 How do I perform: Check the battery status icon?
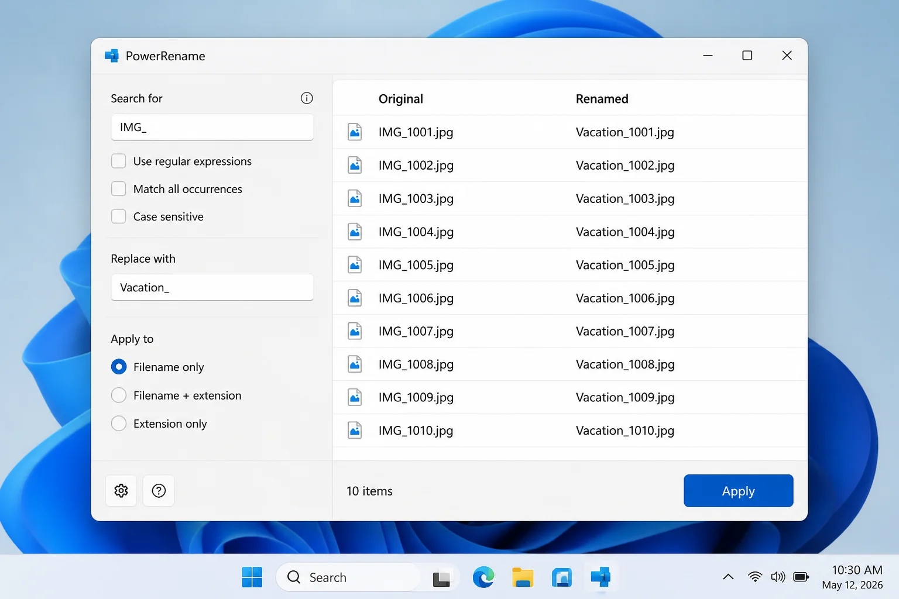pos(801,577)
